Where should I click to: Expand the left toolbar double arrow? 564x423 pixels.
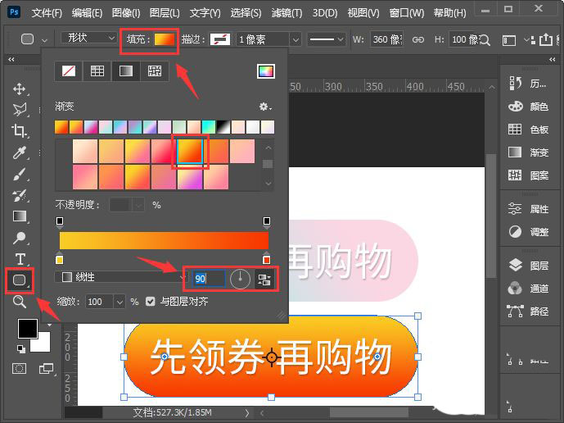pyautogui.click(x=11, y=59)
